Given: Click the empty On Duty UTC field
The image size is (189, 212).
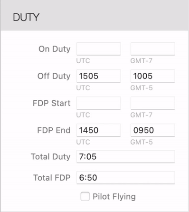Looking at the screenshot, I should (x=99, y=49).
